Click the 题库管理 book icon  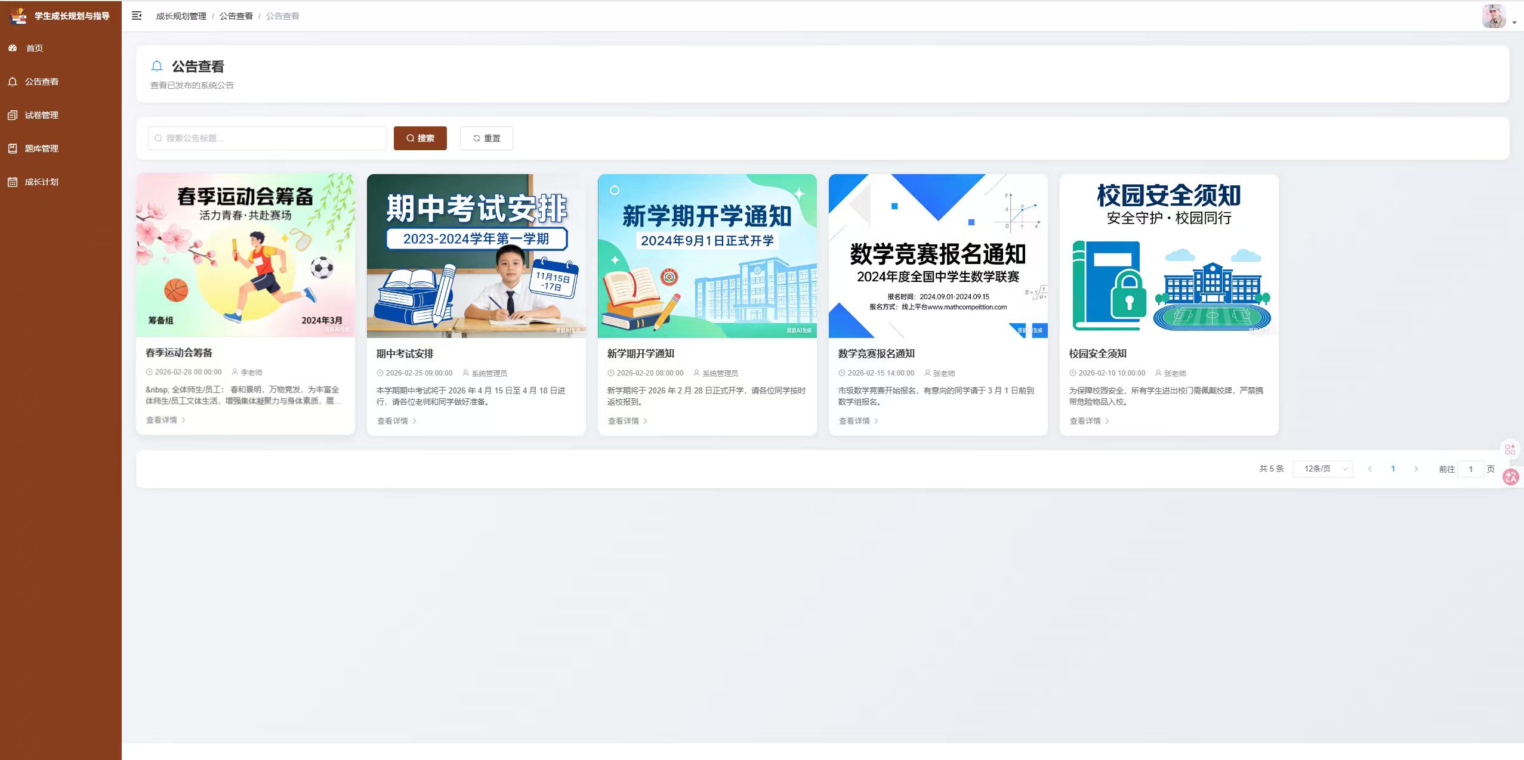coord(13,148)
